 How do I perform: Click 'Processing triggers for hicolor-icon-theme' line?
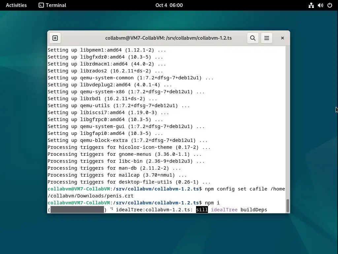tap(129, 147)
